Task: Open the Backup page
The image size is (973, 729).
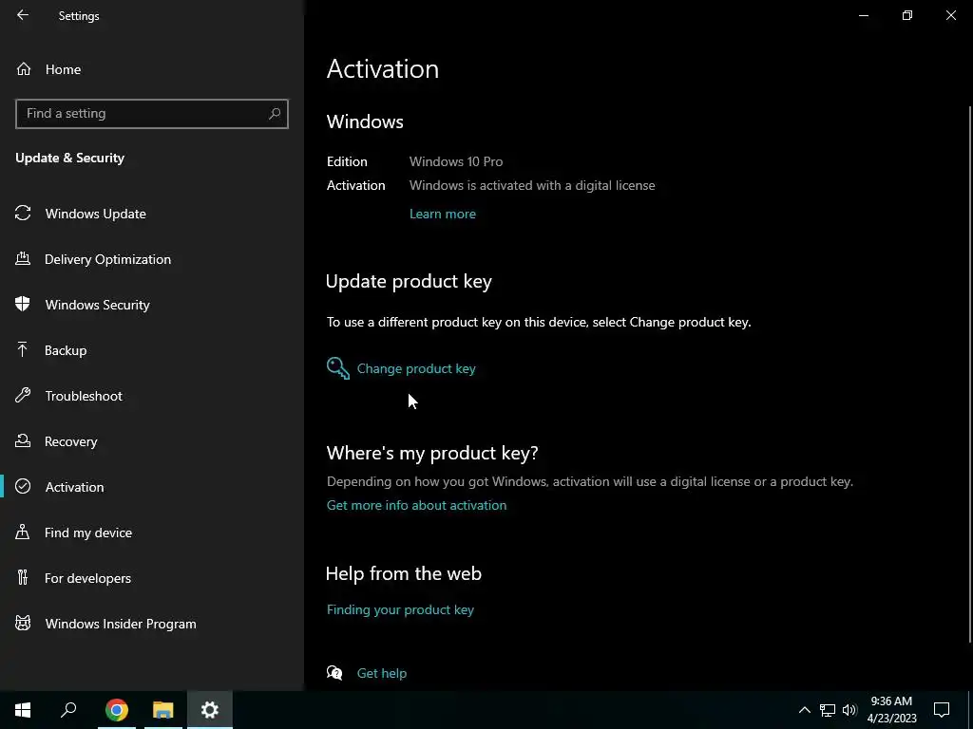Action: [x=152, y=350]
